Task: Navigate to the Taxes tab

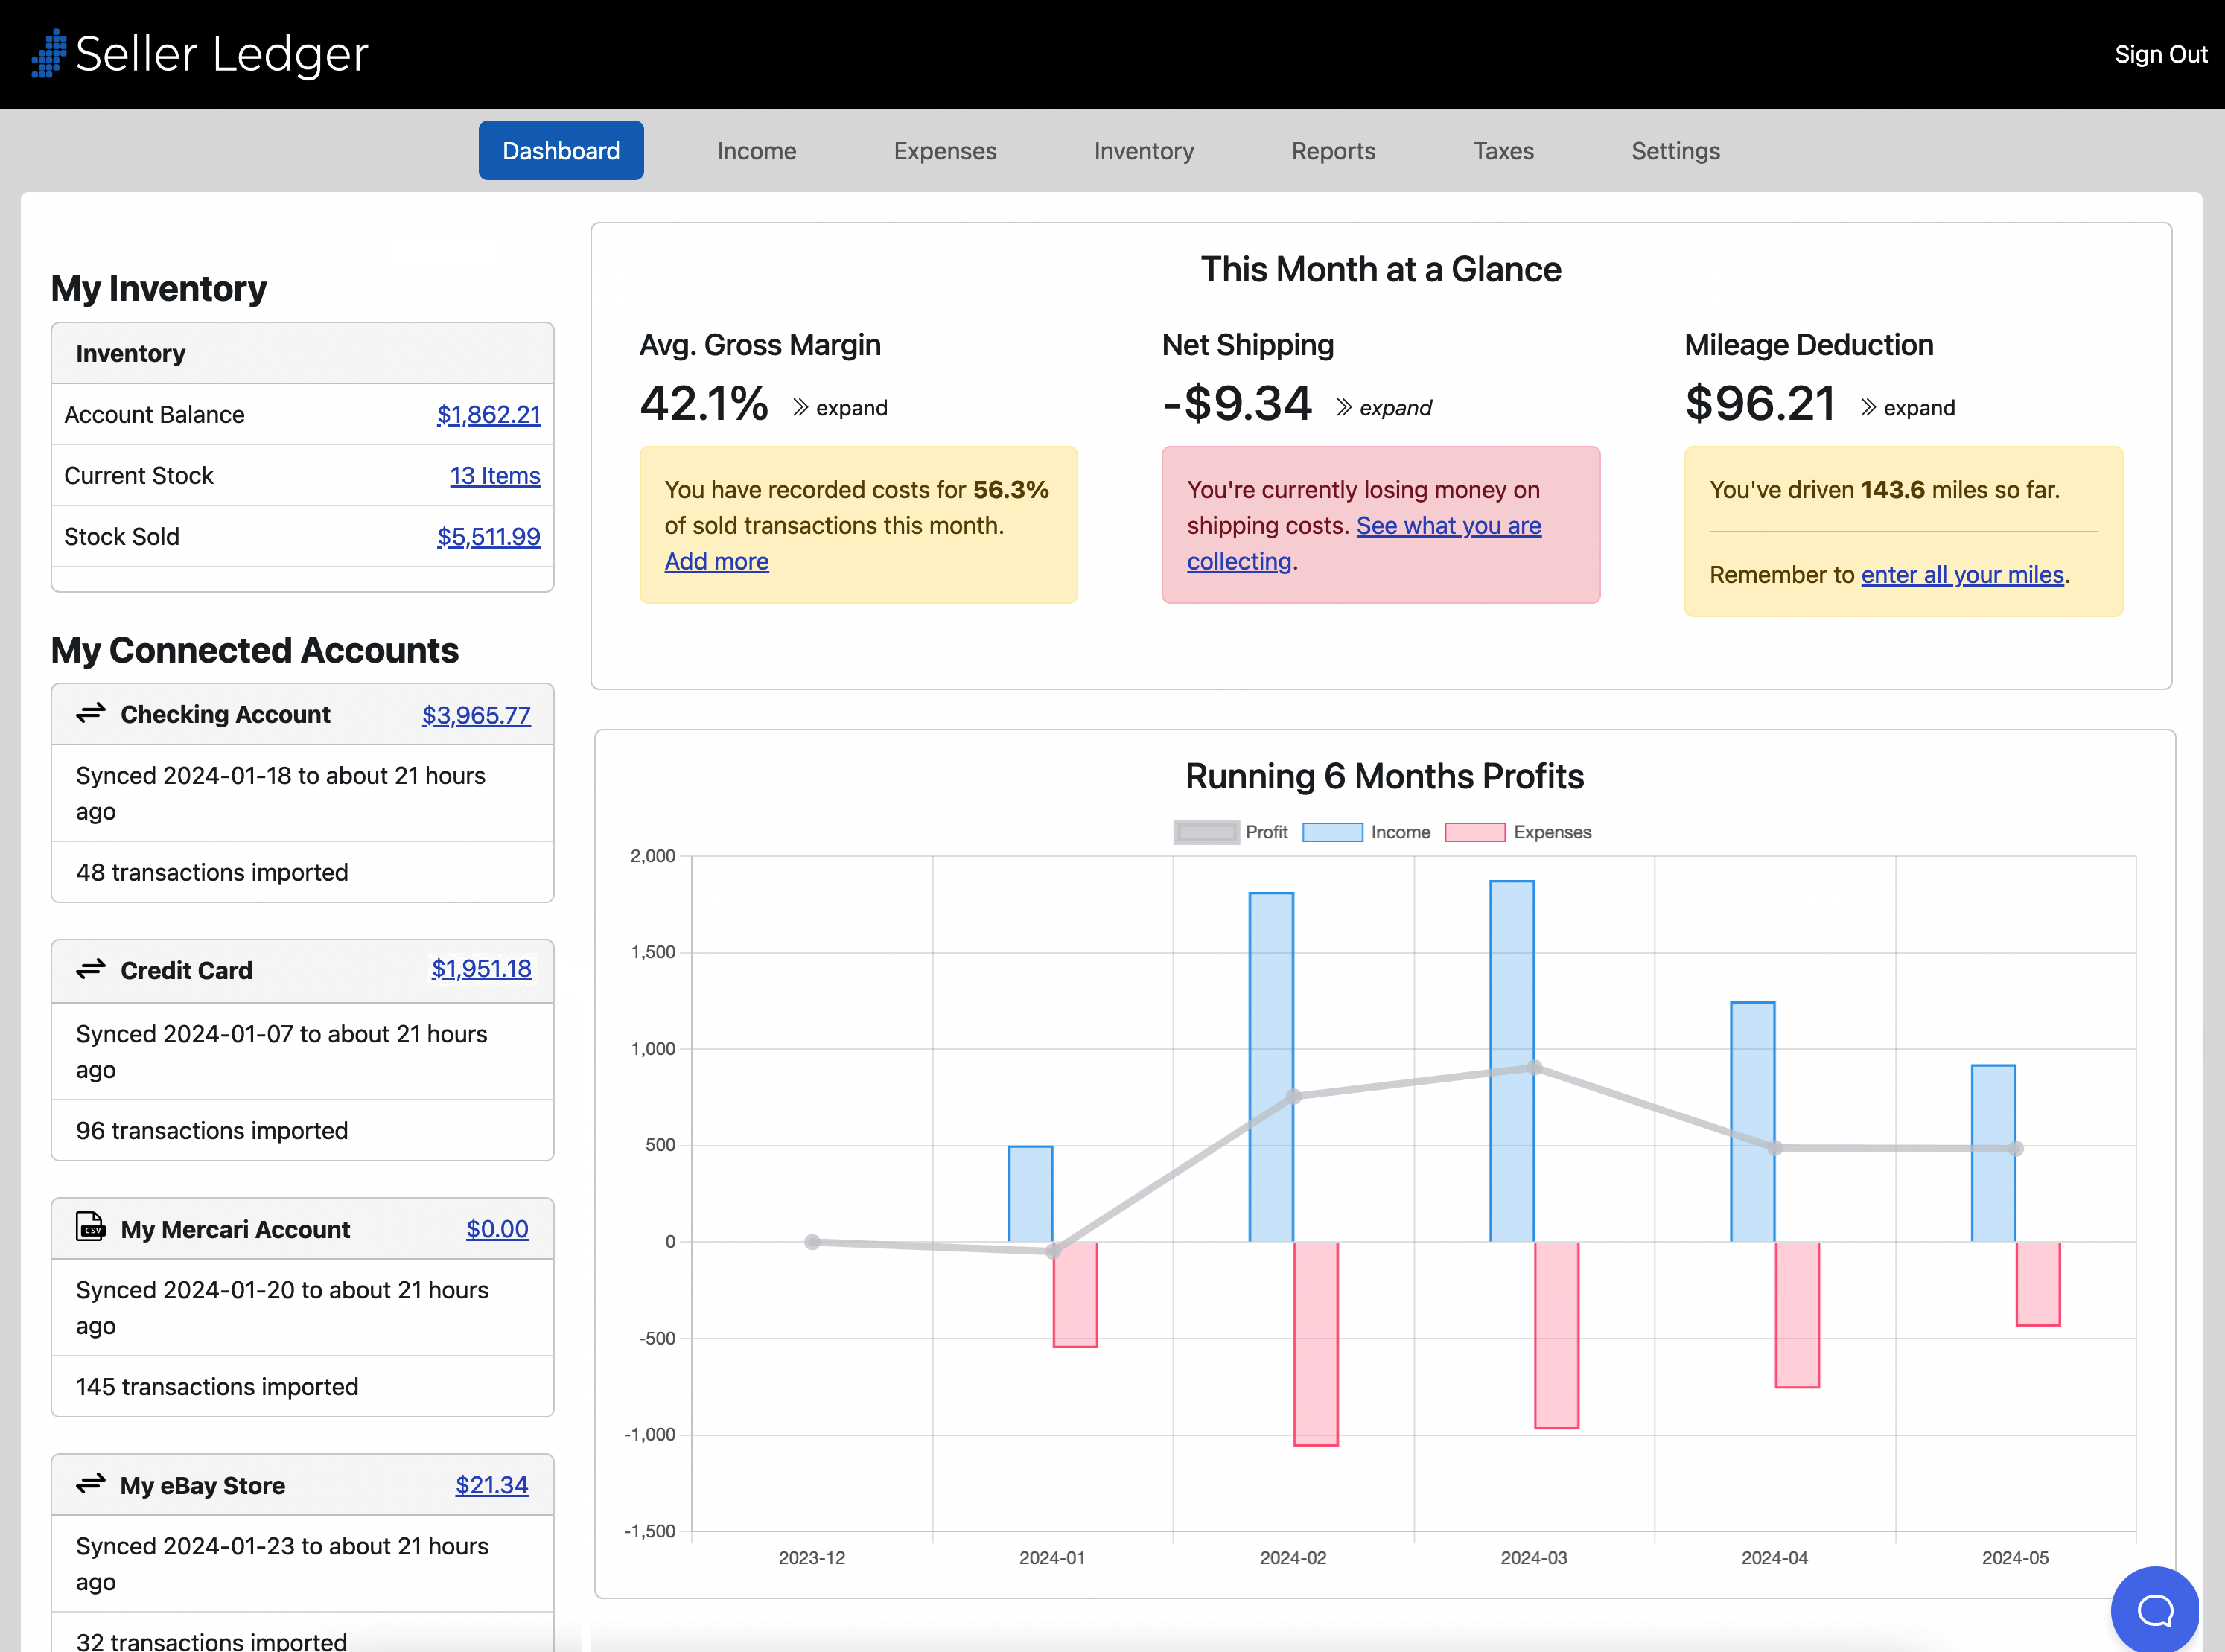Action: [1503, 150]
